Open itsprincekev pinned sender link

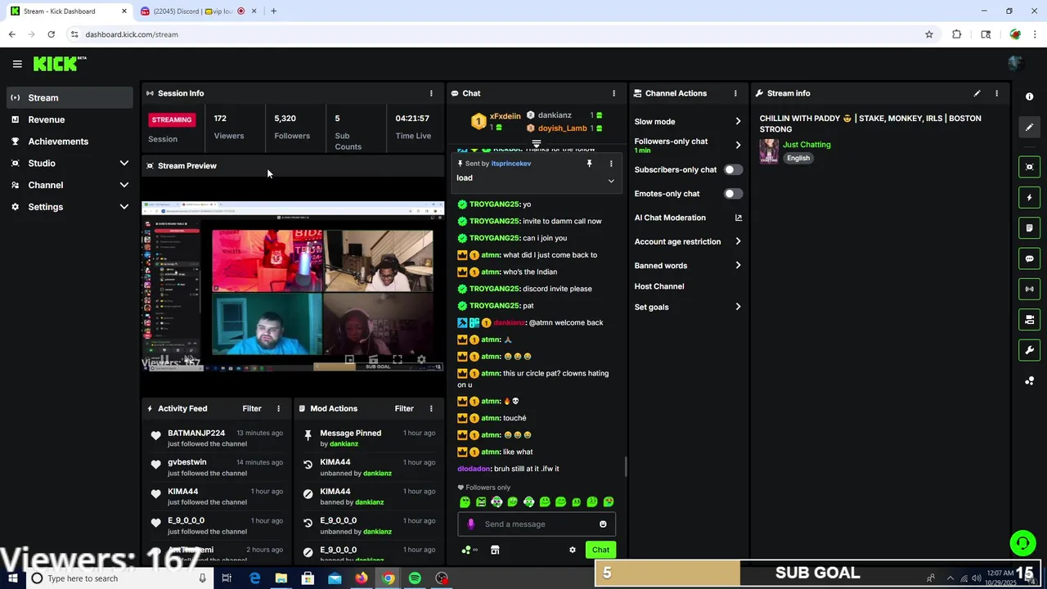pos(511,164)
